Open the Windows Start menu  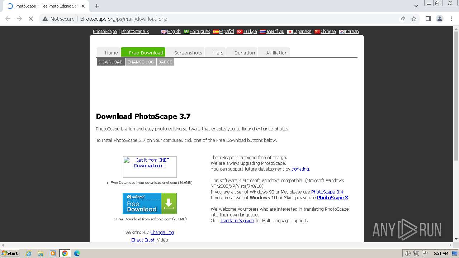tap(10, 253)
